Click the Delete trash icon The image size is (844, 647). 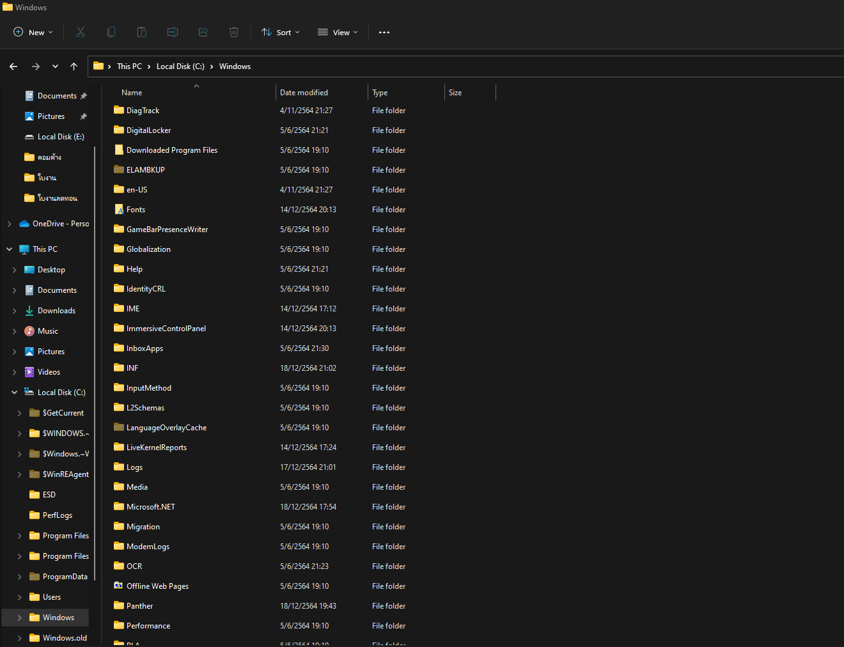234,32
